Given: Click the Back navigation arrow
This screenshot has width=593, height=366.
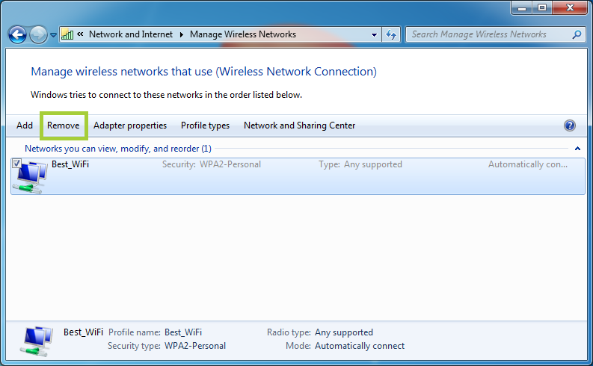Looking at the screenshot, I should coord(17,34).
